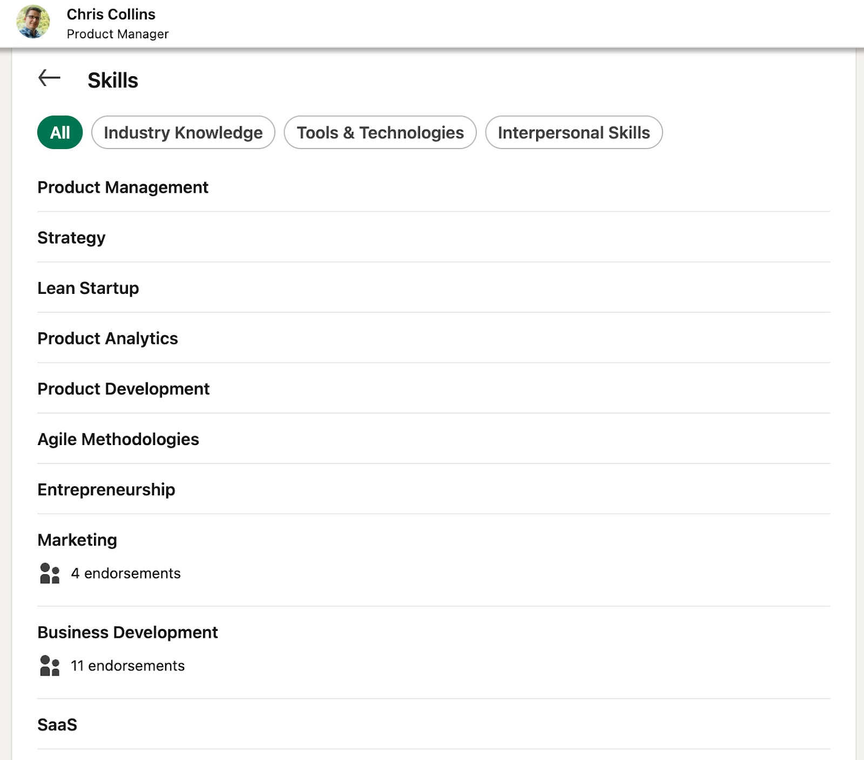This screenshot has width=864, height=760.
Task: Open the Product Management skill
Action: coord(122,187)
